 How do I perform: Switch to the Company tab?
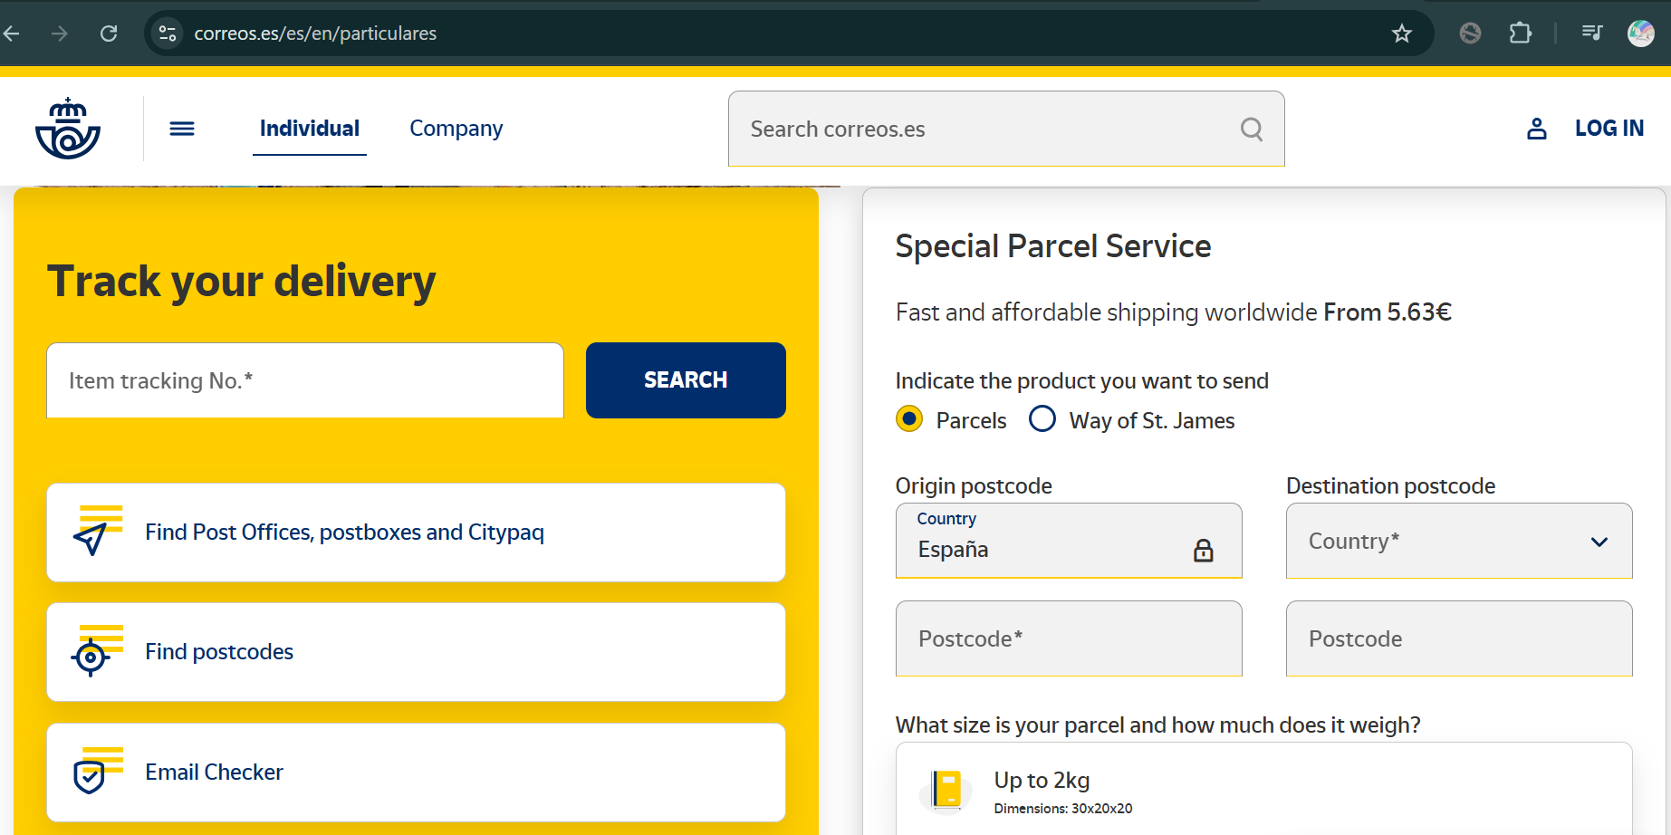pyautogui.click(x=456, y=129)
